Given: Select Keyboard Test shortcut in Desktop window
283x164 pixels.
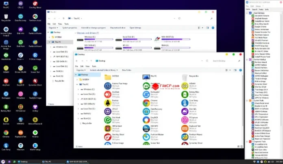Looking at the screenshot, I should pyautogui.click(x=191, y=128).
